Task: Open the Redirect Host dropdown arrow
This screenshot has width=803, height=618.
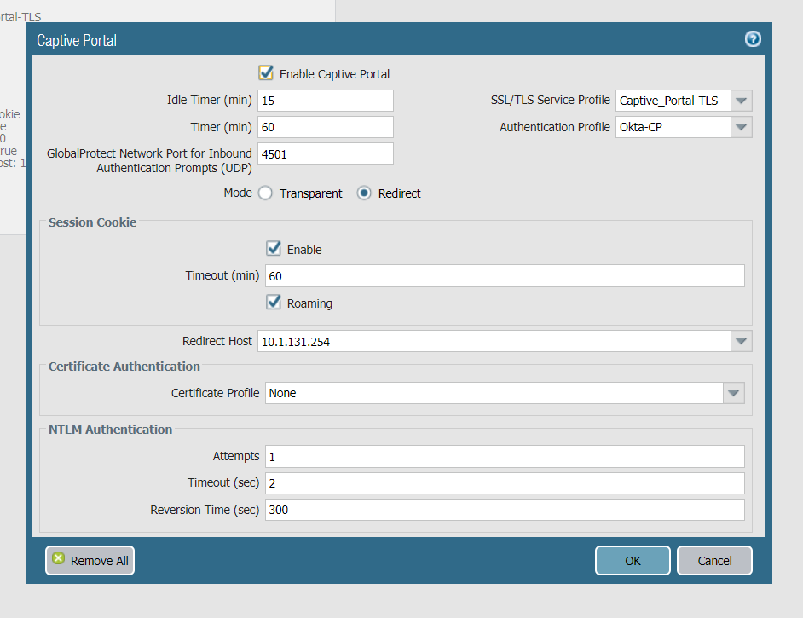Action: 742,341
